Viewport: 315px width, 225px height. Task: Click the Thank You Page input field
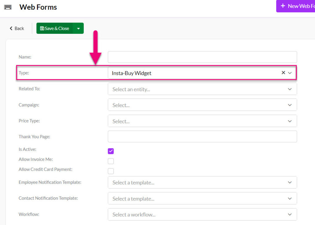(202, 136)
